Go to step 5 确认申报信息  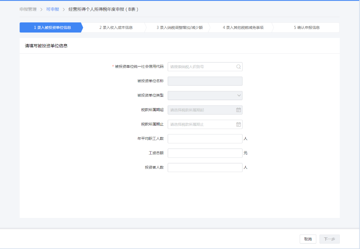307,27
